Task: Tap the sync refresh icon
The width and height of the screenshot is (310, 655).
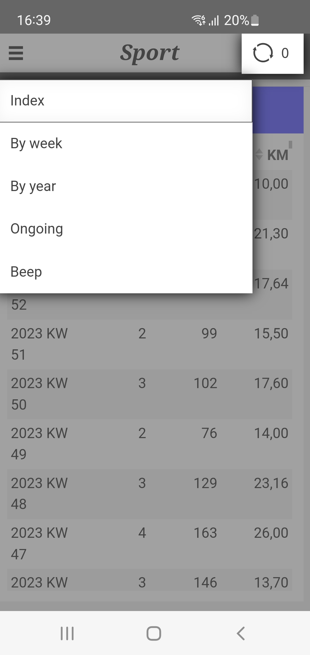Action: (x=263, y=53)
